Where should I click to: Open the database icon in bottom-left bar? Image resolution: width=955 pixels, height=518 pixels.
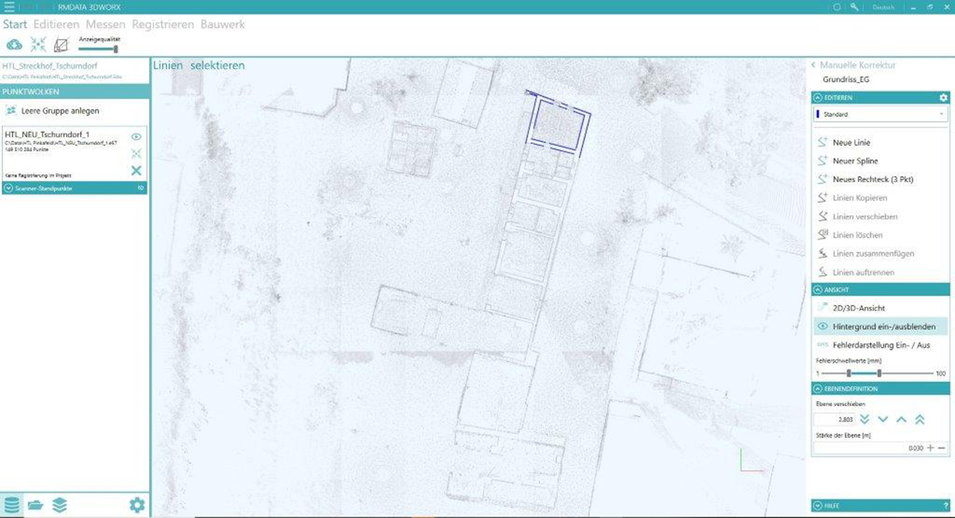pos(12,505)
